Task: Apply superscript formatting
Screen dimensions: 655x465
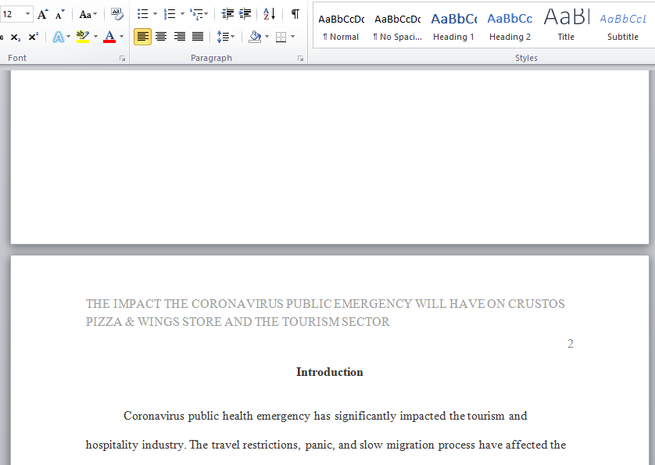Action: [x=34, y=37]
